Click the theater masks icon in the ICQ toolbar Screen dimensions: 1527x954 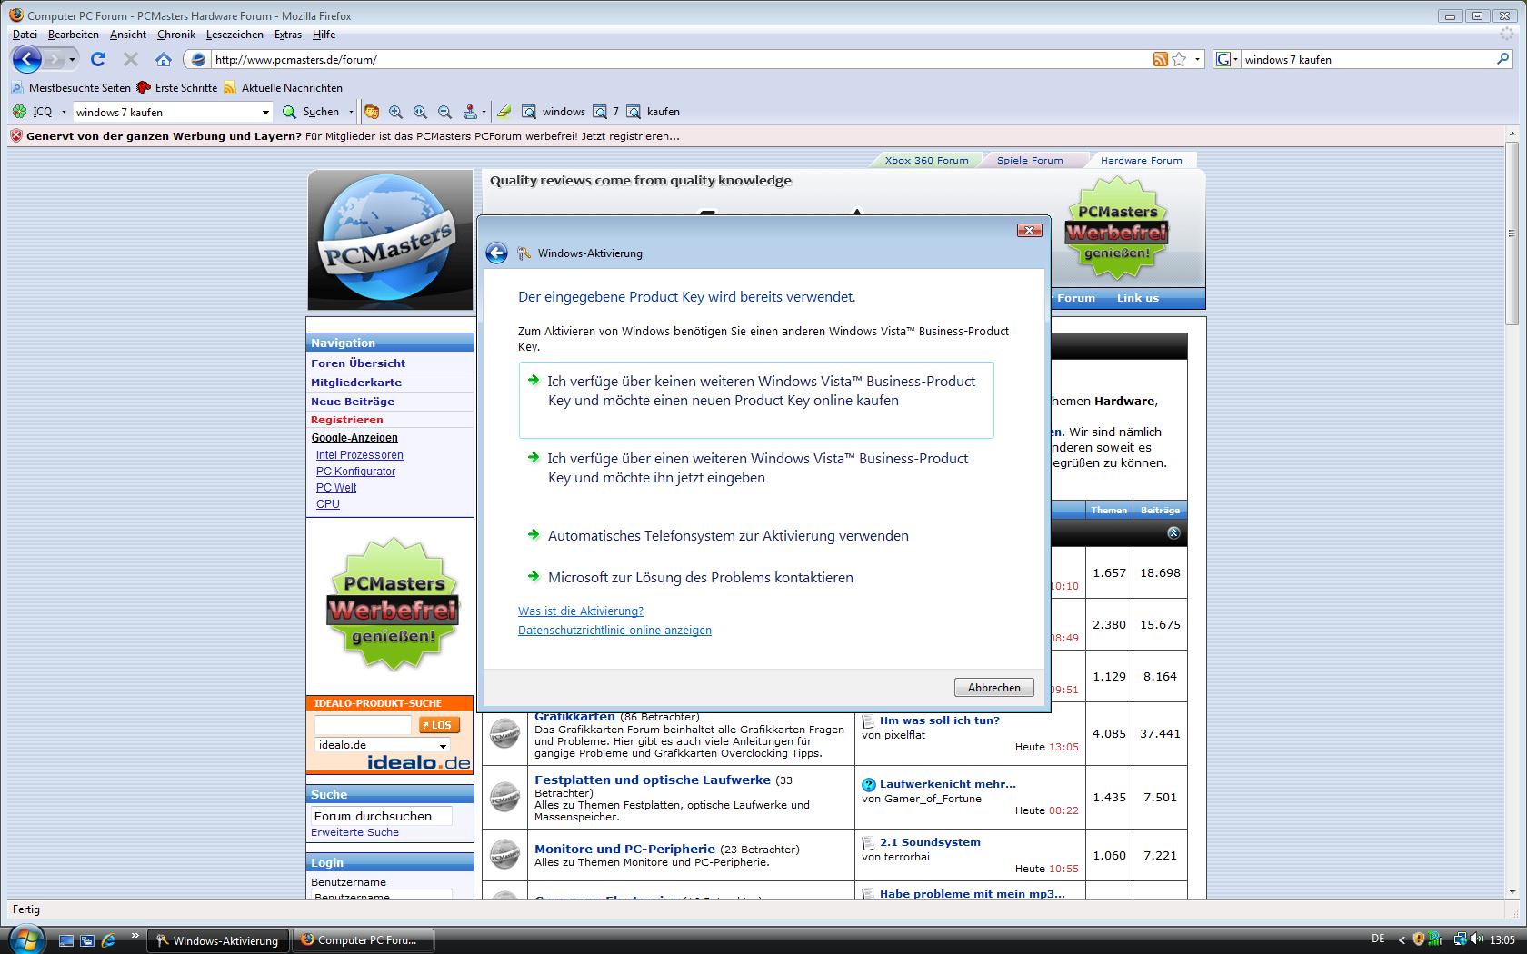coord(371,112)
